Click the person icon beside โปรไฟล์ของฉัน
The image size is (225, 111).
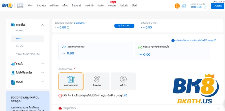tap(13, 73)
